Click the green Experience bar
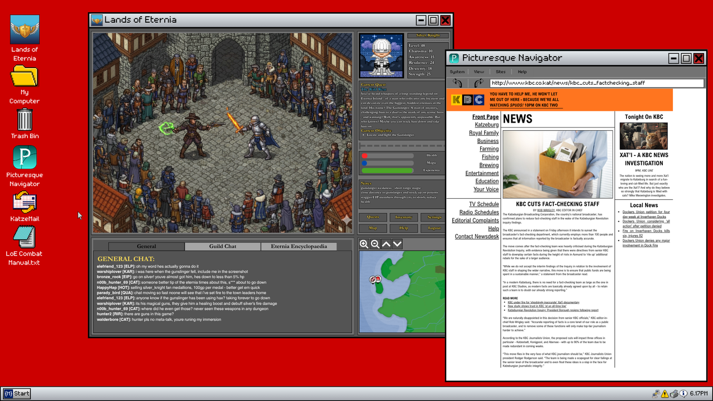 [x=388, y=170]
